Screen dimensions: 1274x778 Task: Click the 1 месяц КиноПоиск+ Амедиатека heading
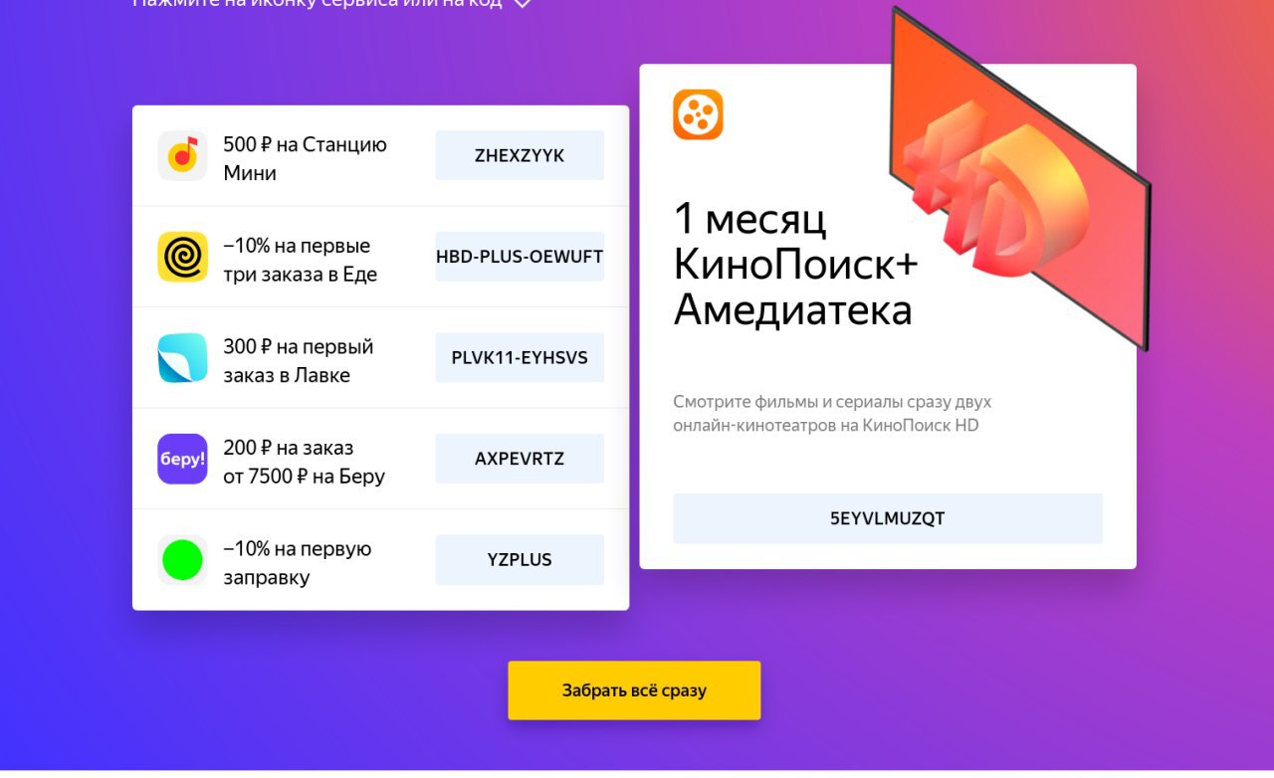pyautogui.click(x=795, y=264)
